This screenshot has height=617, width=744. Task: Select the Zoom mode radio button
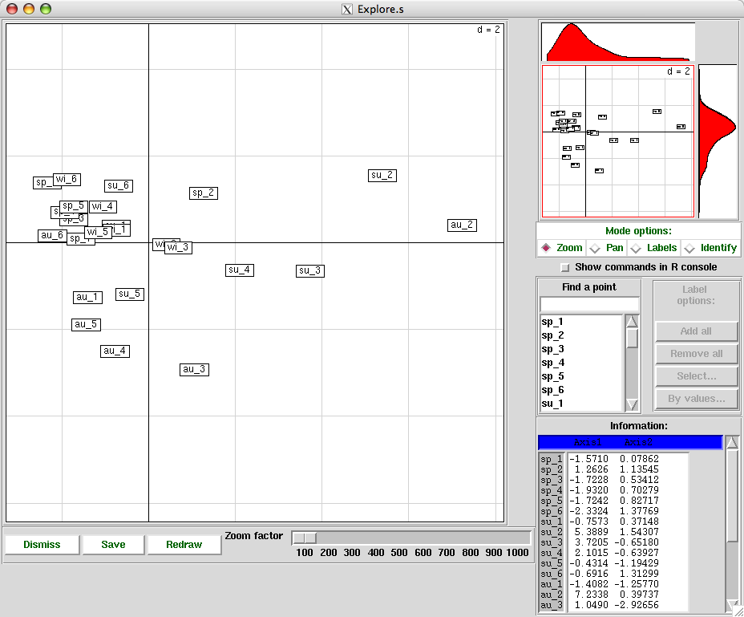(547, 248)
